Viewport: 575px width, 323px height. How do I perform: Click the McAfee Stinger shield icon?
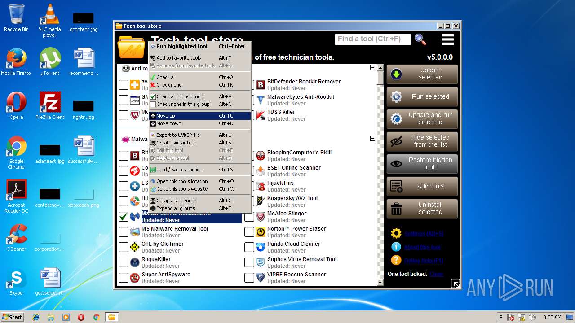(261, 217)
